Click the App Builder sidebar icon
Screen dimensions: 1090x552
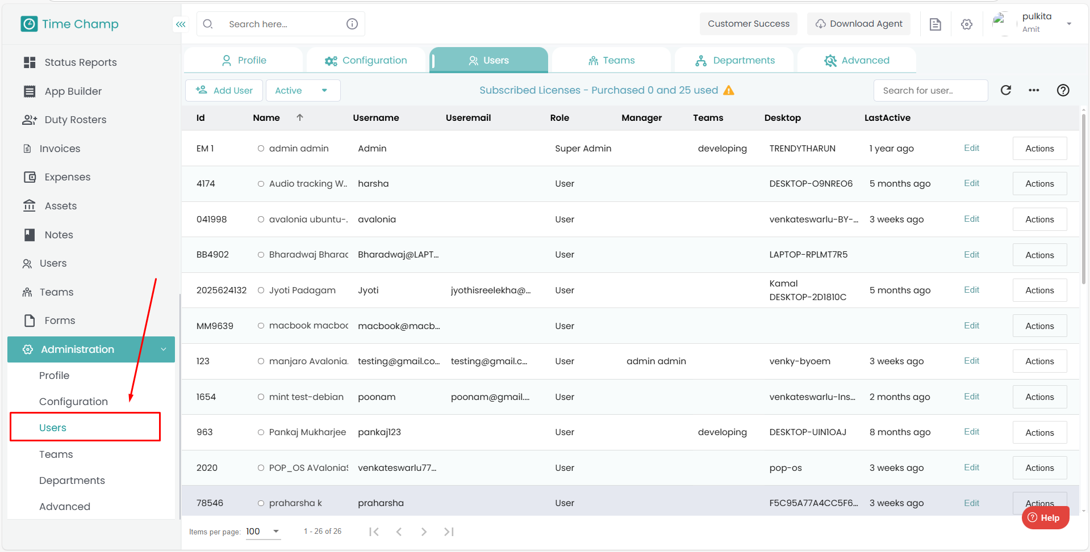[30, 91]
